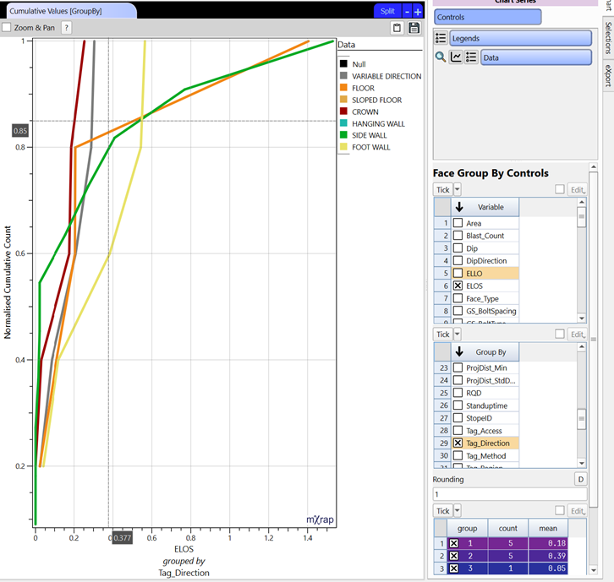Viewport: 614px width, 582px height.
Task: Open the Selections side tab
Action: pos(608,37)
